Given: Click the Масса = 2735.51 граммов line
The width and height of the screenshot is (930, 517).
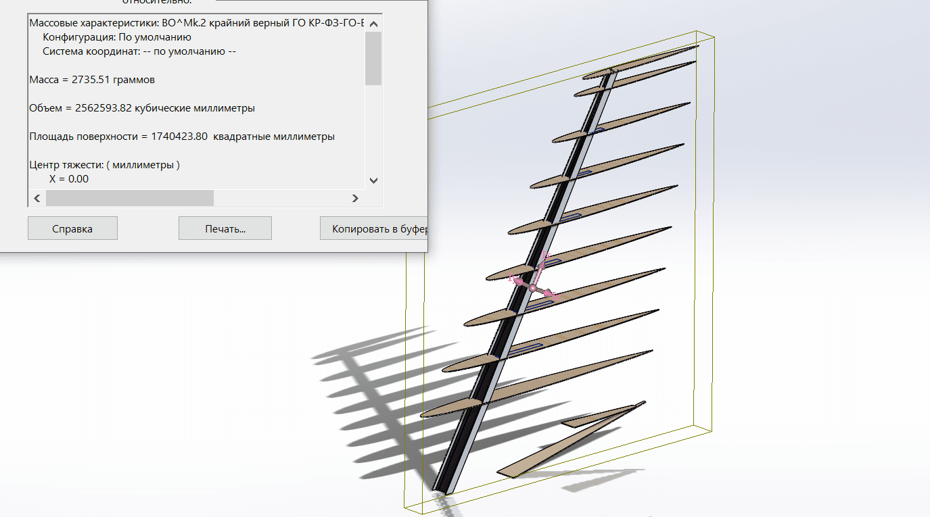Looking at the screenshot, I should coord(92,80).
